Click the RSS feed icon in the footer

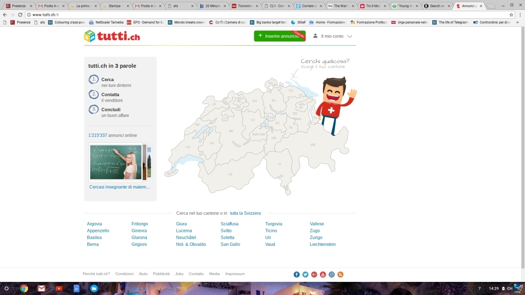340,274
